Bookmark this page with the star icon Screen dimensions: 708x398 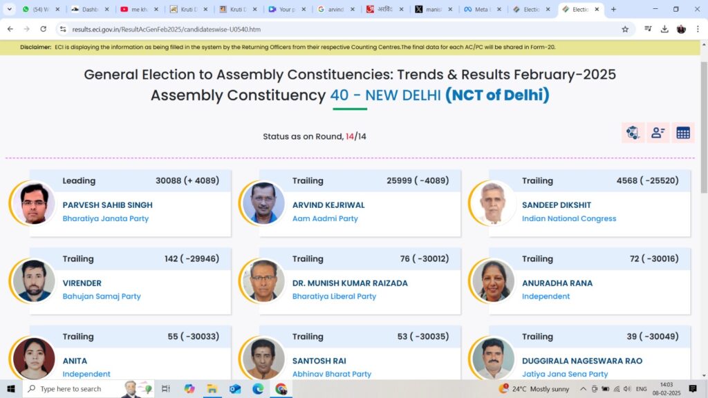[625, 29]
